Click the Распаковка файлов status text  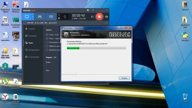[x=75, y=41]
